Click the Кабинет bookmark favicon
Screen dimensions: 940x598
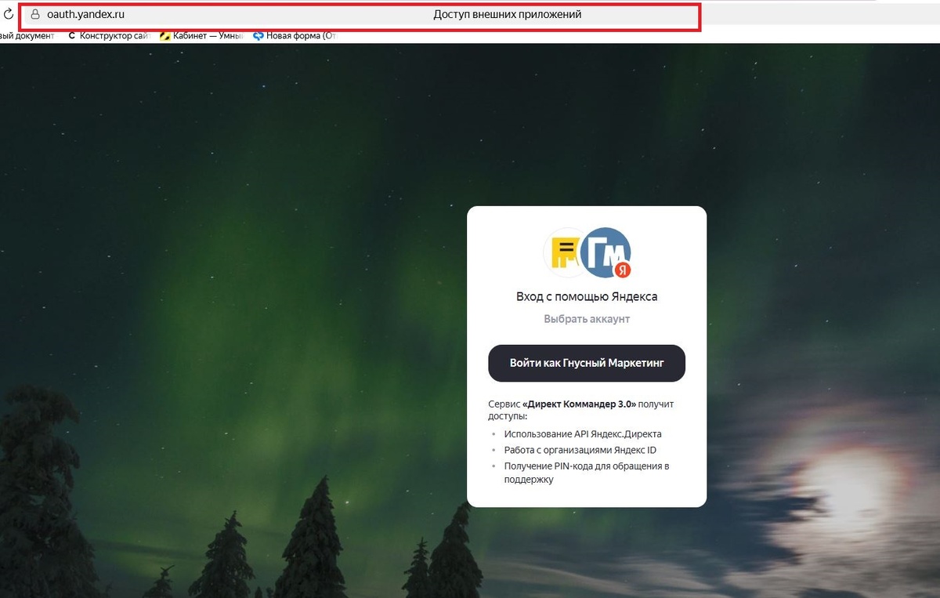[164, 35]
